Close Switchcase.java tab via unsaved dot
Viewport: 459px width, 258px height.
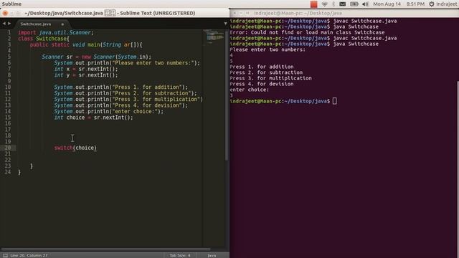(62, 24)
